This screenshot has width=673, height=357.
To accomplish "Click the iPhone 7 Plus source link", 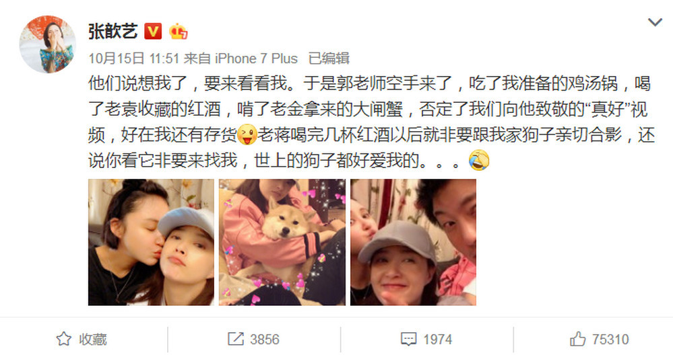I will [x=256, y=58].
